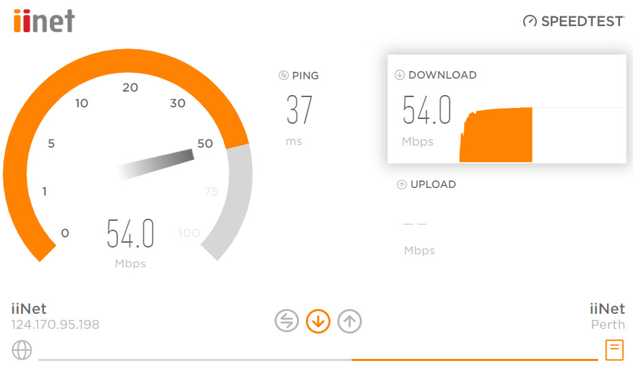Click the Speedtest gauge logo icon
The image size is (633, 376).
click(530, 21)
